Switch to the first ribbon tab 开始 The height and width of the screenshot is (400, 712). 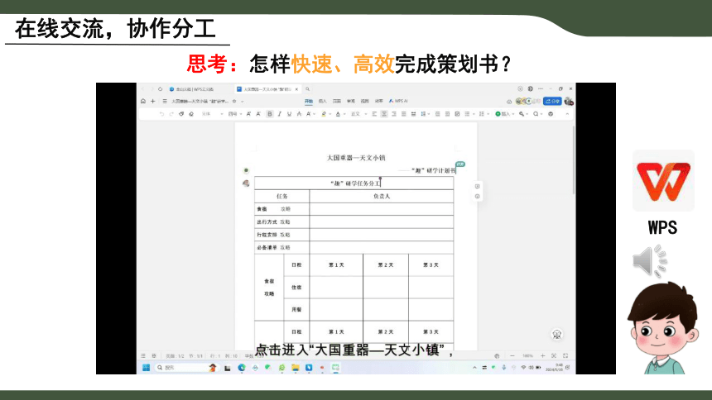click(309, 101)
